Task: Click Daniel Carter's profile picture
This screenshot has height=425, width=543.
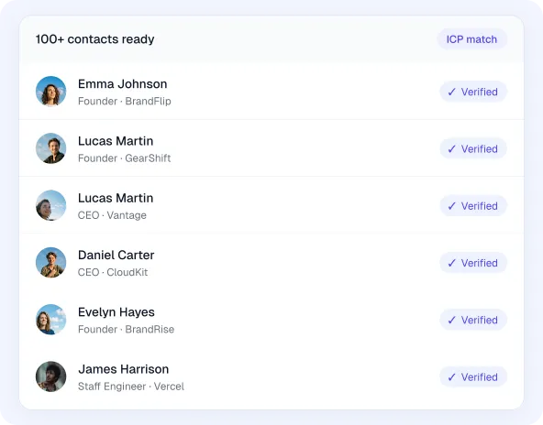Action: 51,263
